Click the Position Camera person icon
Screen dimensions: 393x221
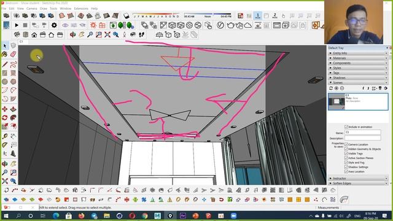(x=124, y=34)
